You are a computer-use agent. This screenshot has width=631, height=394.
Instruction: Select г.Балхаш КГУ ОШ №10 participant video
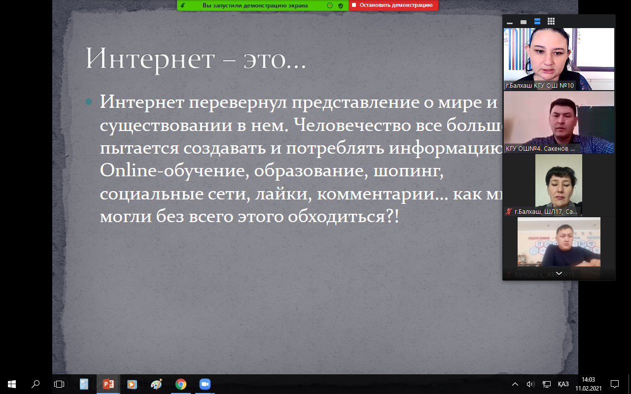pyautogui.click(x=559, y=59)
